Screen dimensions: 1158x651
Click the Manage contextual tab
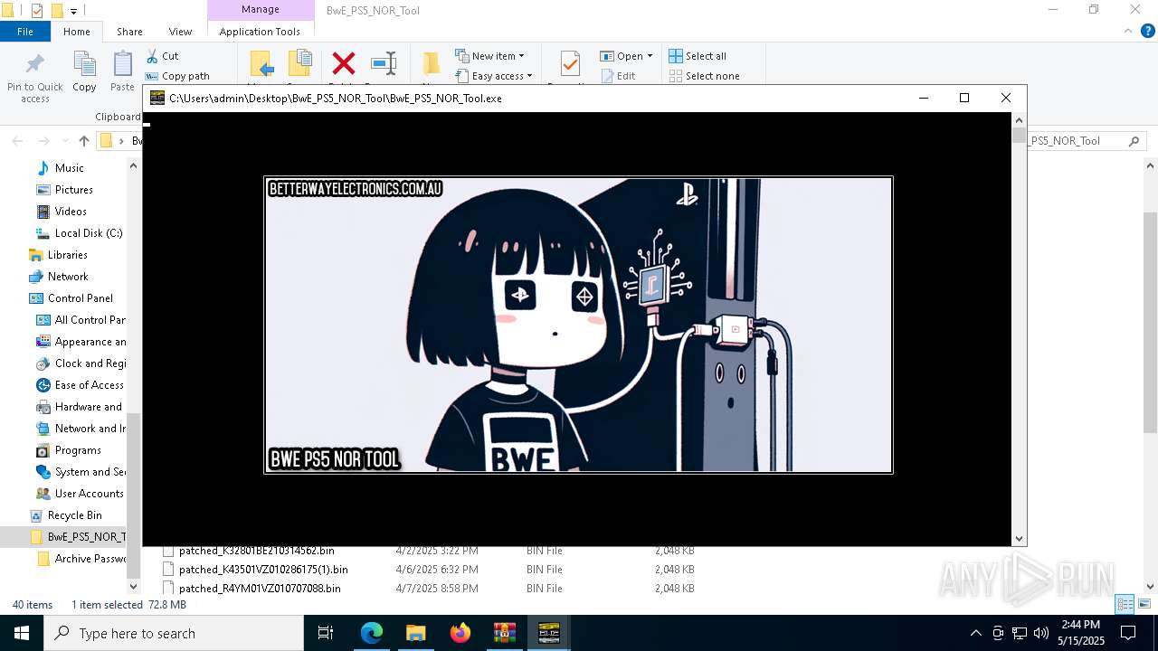(260, 10)
